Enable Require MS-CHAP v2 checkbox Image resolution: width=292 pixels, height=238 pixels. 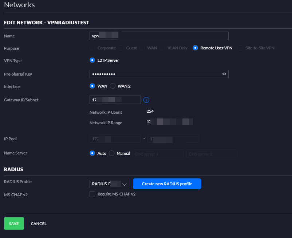(x=92, y=194)
